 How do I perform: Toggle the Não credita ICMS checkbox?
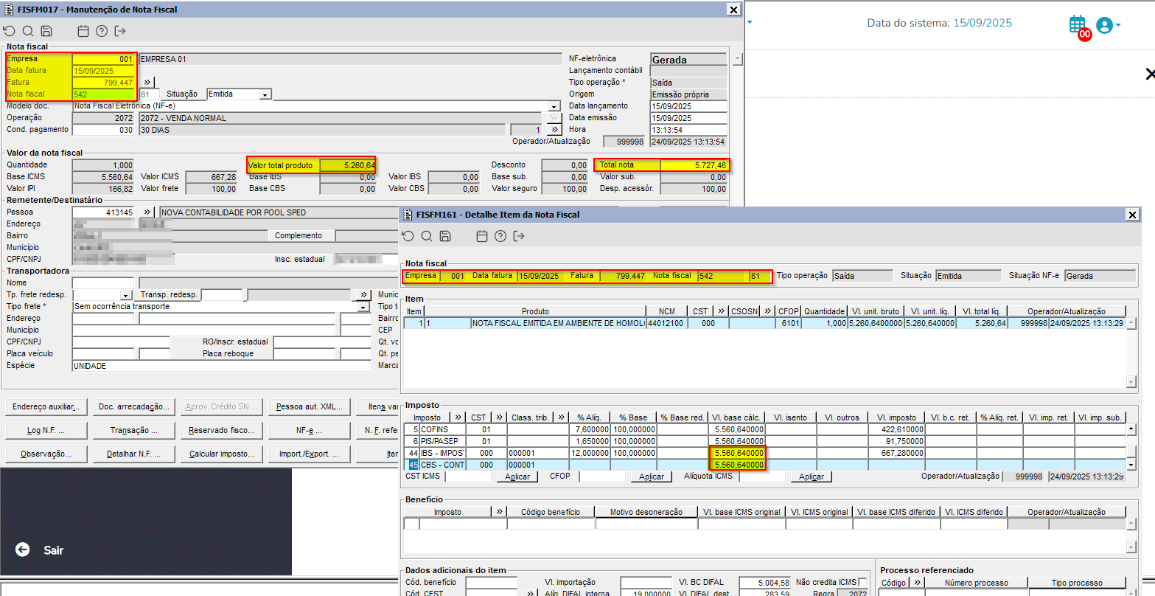coord(863,583)
